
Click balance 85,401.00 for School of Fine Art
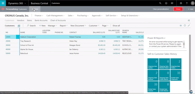(x=102, y=45)
